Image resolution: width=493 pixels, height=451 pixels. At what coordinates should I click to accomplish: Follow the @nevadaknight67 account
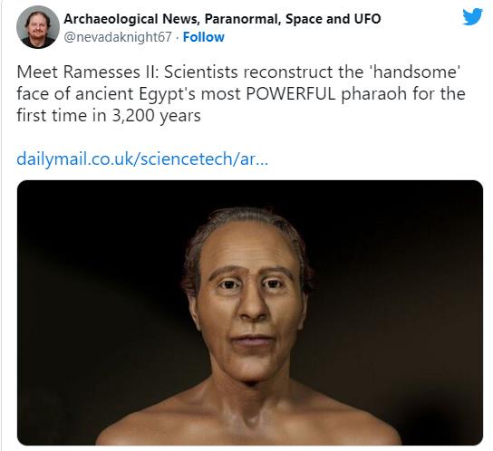[x=203, y=37]
